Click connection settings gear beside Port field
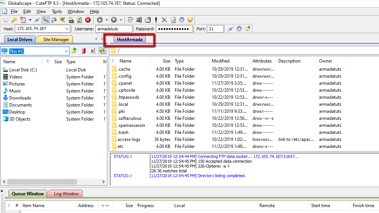This screenshot has height=213, width=379. click(x=239, y=29)
